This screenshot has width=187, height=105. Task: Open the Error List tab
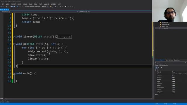click(2, 101)
